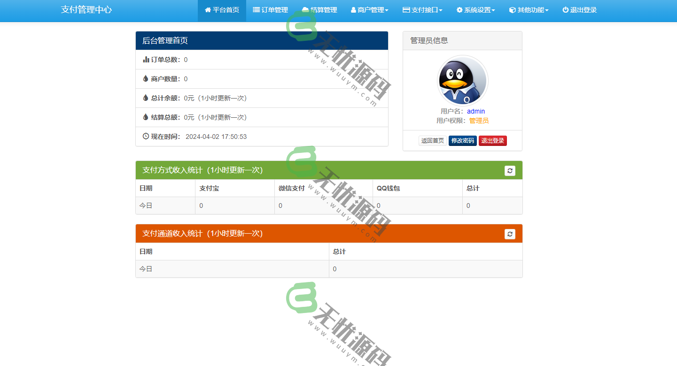The image size is (677, 366).
Task: Click the refresh icon on 支付通道收入统计 panel
Action: coord(510,234)
